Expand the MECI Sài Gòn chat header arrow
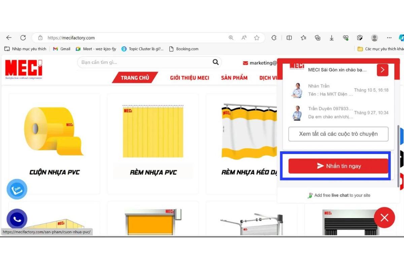The width and height of the screenshot is (404, 269). [x=382, y=70]
